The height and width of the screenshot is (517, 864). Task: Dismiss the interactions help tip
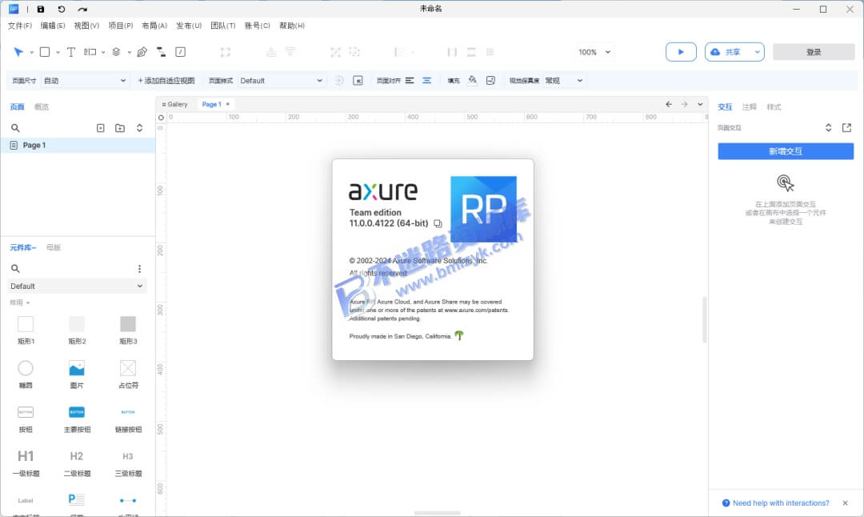coord(845,503)
